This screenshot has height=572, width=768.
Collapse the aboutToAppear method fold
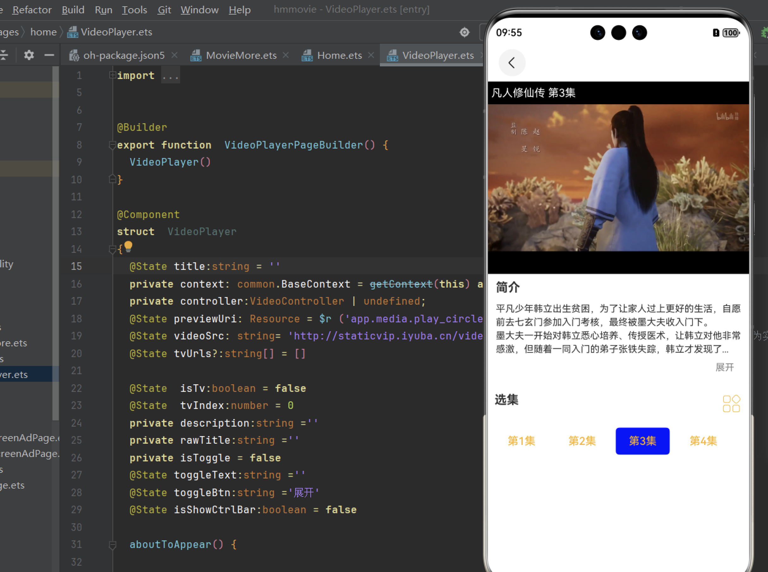[112, 545]
